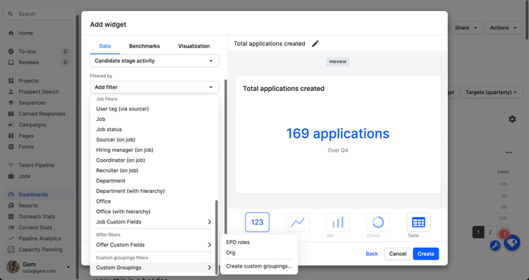Click the Pipeline Analytics trend icon
Image resolution: width=529 pixels, height=280 pixels.
[x=11, y=239]
